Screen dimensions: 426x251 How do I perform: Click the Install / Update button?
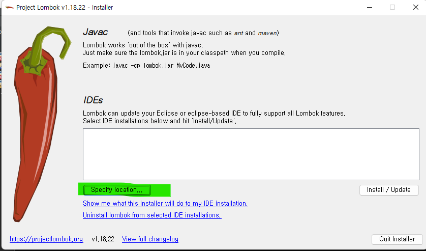click(389, 190)
